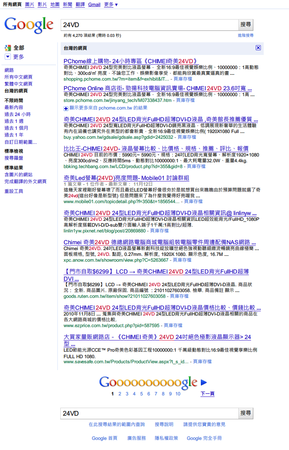Open 大買家量販網路店 result
Screen dimensions: 289x450
pos(157,340)
